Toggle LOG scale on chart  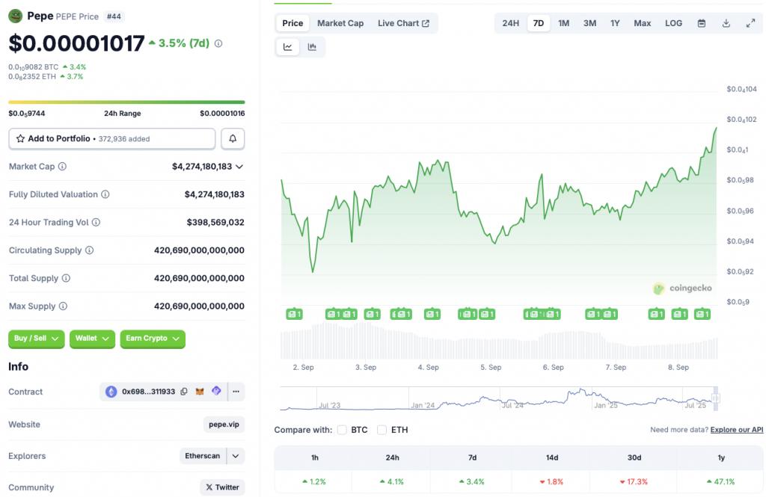pos(673,23)
